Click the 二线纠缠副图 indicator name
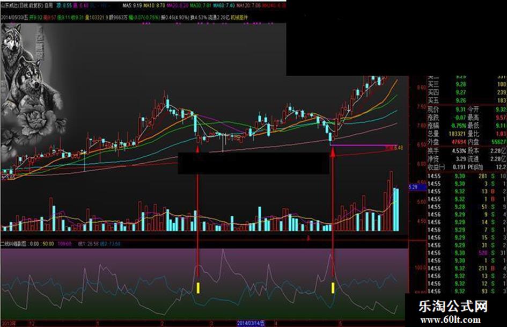The height and width of the screenshot is (327, 507). (x=14, y=244)
